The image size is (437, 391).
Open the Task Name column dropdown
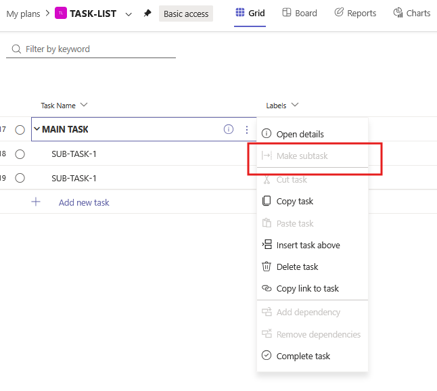[84, 105]
